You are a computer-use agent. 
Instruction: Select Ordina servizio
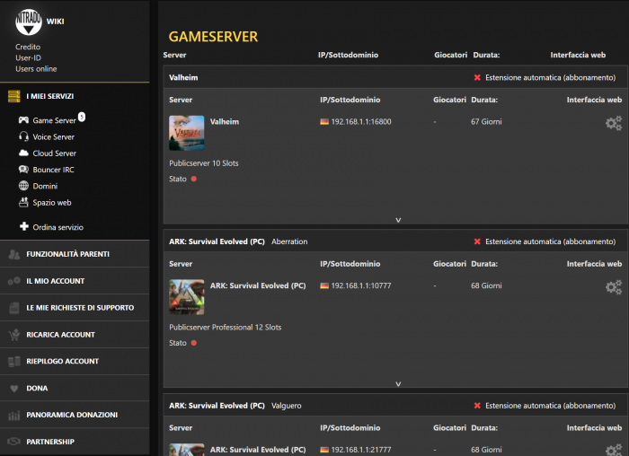(x=58, y=227)
